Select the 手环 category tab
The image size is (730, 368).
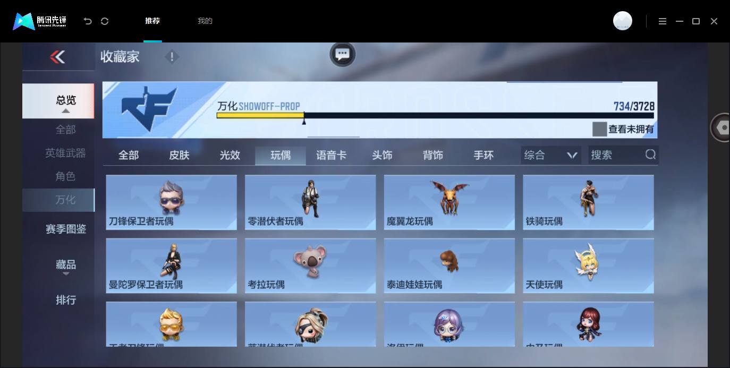(483, 155)
